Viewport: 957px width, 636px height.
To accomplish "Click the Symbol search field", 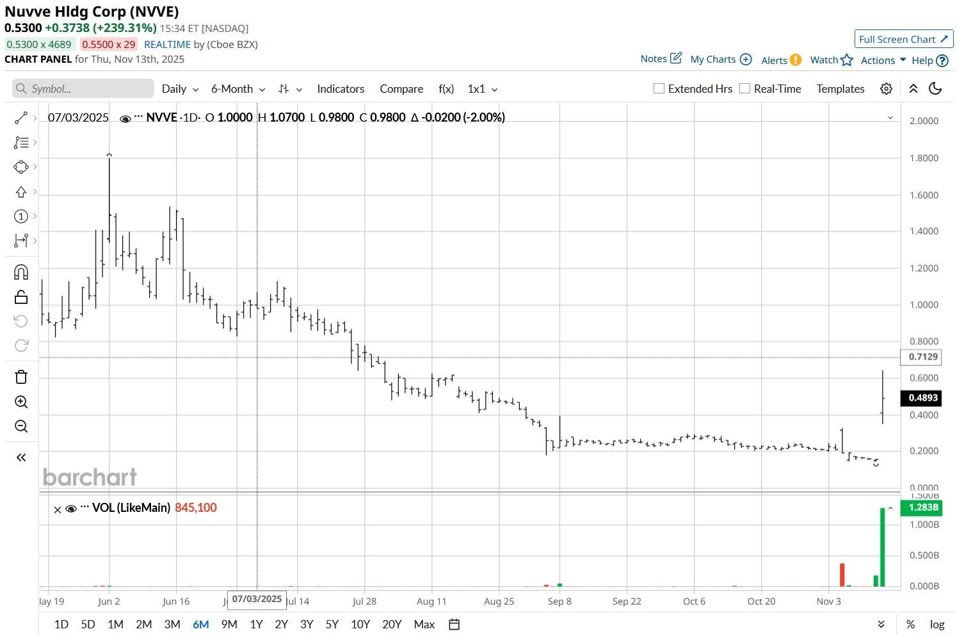I will tap(83, 88).
